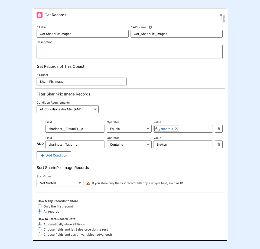The image size is (260, 249).
Task: Close the Get Records dialog
Action: [221, 15]
